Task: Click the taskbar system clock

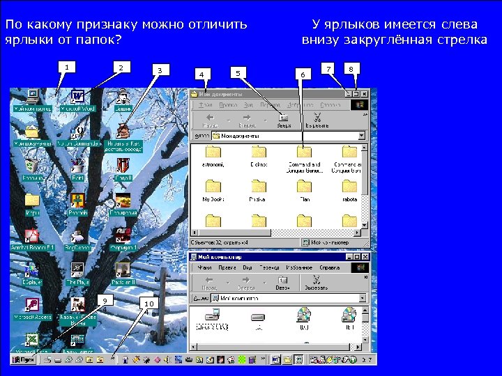Action: click(367, 360)
